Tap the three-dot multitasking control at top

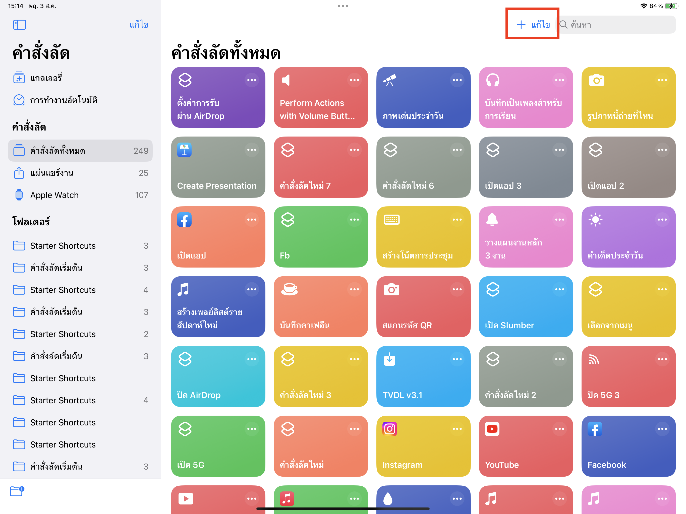pos(343,6)
